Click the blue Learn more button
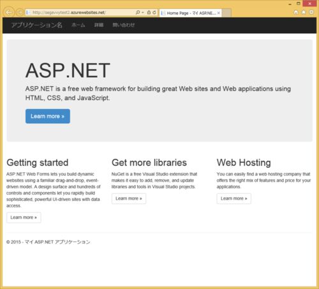 [x=48, y=116]
